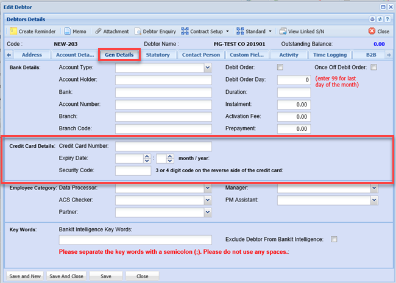Click the Create Reminder toolbar icon
Viewport: 396px width, 283px height.
point(13,31)
